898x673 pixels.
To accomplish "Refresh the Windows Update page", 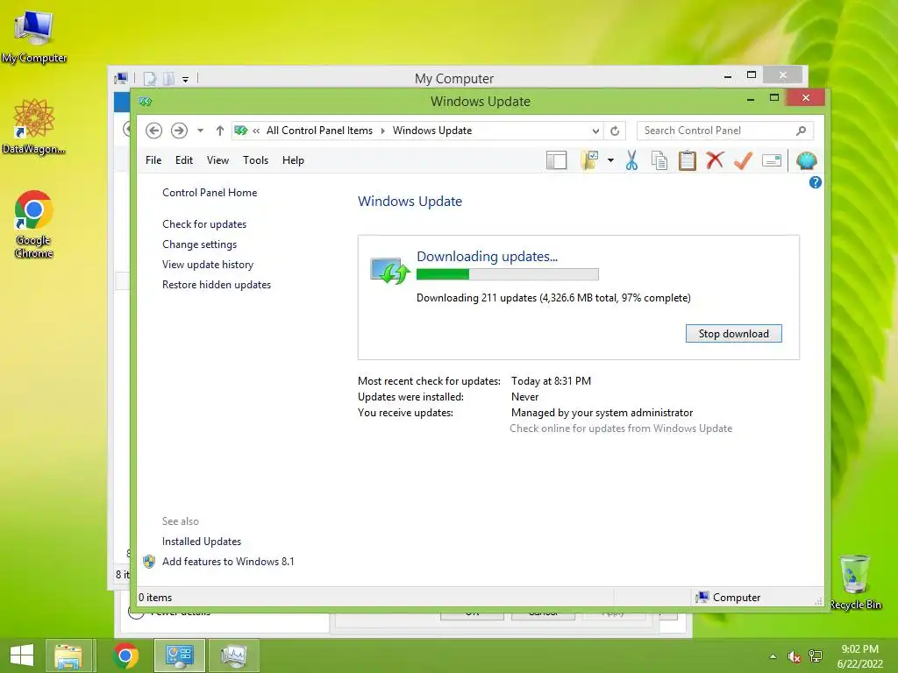I will coord(615,131).
